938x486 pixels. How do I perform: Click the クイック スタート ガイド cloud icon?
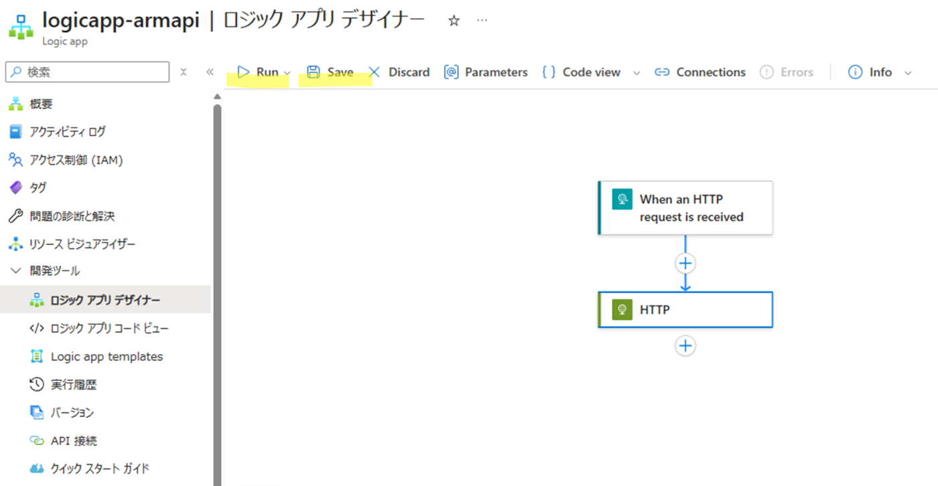[x=37, y=469]
